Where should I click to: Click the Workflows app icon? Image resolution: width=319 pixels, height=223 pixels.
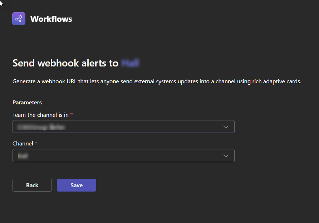tap(19, 19)
